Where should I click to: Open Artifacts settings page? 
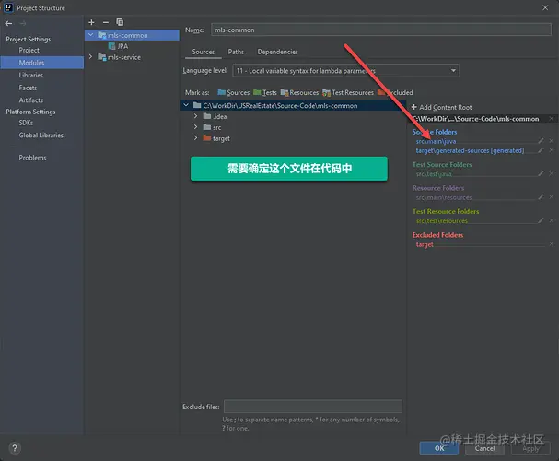[30, 100]
